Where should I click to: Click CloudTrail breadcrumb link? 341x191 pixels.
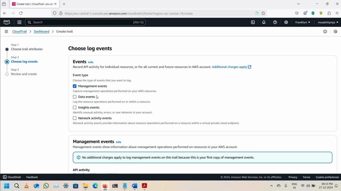pyautogui.click(x=19, y=31)
